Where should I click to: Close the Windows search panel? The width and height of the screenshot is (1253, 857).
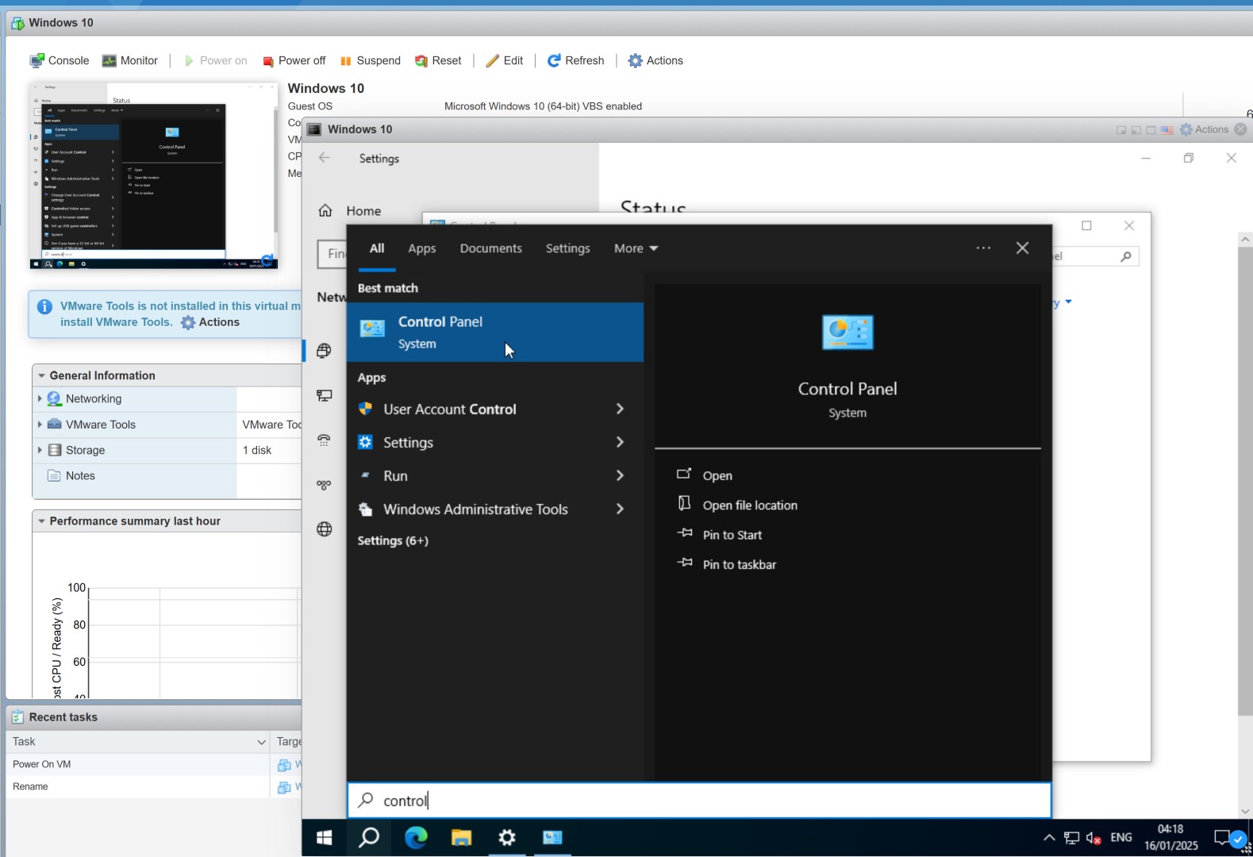(x=1023, y=248)
